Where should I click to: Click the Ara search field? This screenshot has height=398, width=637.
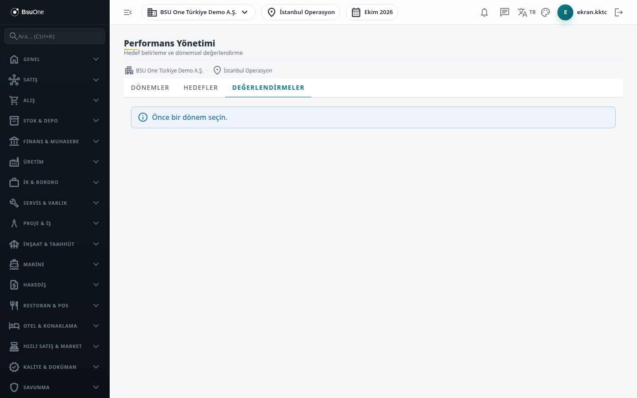pos(55,36)
